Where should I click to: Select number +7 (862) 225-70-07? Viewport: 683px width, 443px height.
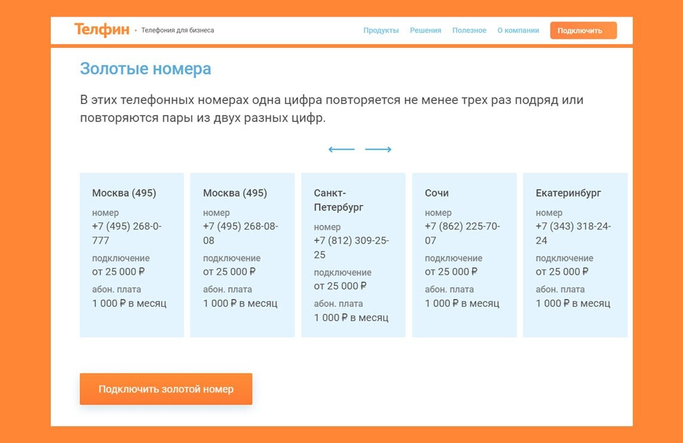462,233
